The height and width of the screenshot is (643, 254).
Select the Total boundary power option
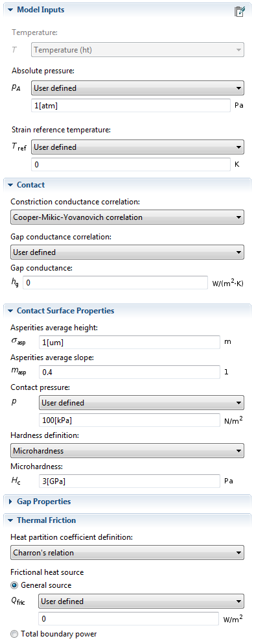point(15,633)
